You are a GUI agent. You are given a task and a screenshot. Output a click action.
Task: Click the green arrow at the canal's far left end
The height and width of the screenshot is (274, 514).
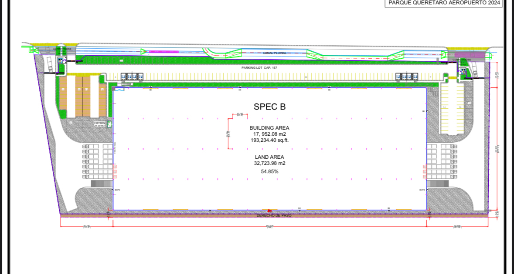point(32,50)
